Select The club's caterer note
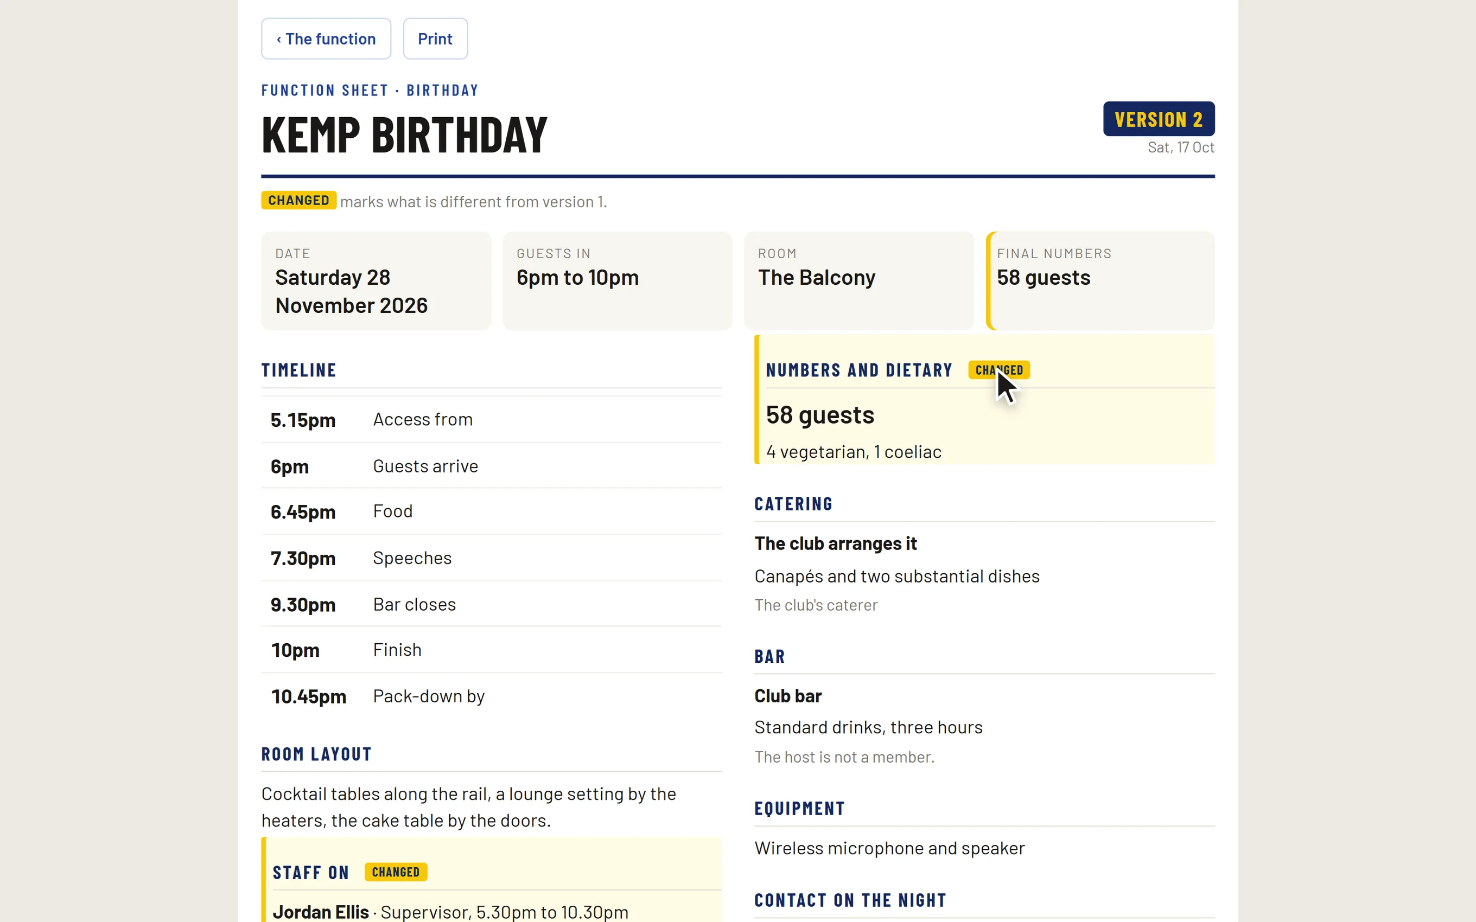 coord(816,605)
